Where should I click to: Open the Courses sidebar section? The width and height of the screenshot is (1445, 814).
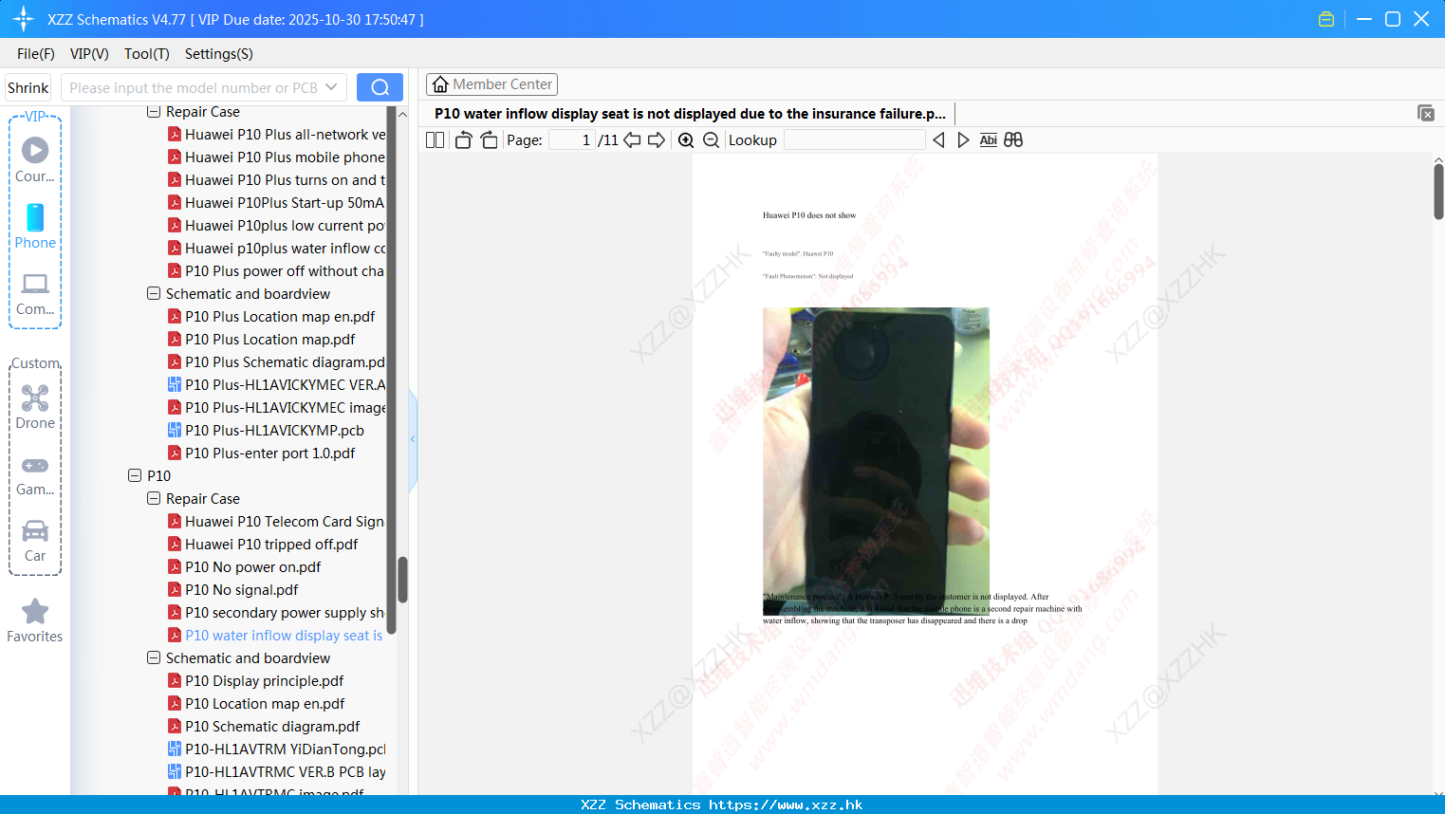35,159
